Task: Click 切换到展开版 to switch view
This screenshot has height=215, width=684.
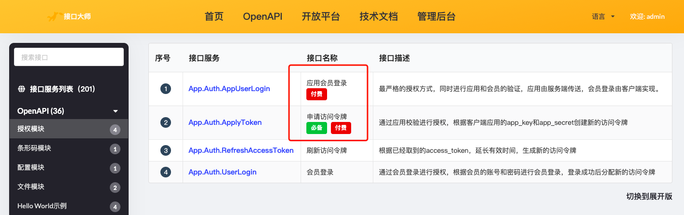Action: click(648, 196)
